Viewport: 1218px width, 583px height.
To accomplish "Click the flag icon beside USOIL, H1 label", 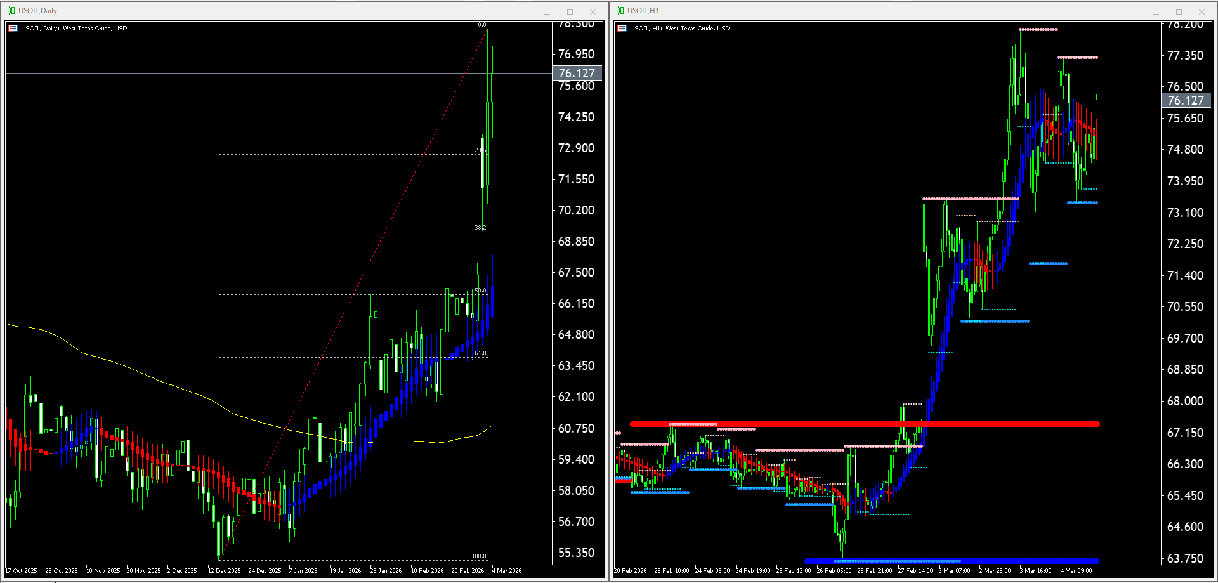I will tap(622, 29).
